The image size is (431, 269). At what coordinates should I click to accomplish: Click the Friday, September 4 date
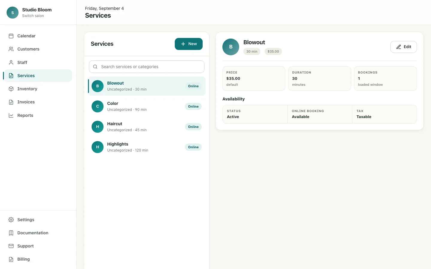click(x=104, y=8)
